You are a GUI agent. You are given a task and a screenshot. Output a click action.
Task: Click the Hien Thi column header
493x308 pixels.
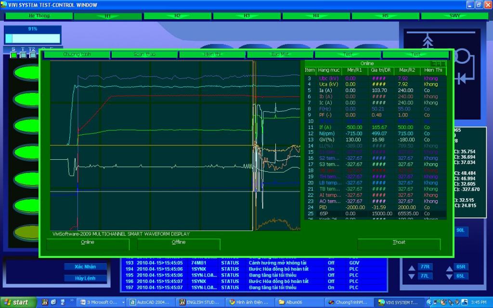tap(433, 70)
